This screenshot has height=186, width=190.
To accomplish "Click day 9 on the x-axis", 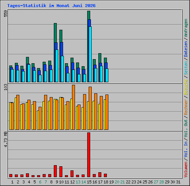I will point(57,182).
